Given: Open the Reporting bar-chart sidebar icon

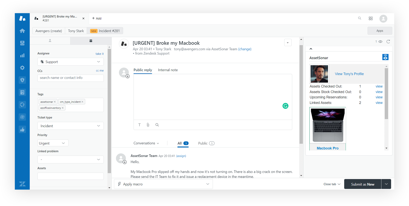Looking at the screenshot, I should coord(22,55).
